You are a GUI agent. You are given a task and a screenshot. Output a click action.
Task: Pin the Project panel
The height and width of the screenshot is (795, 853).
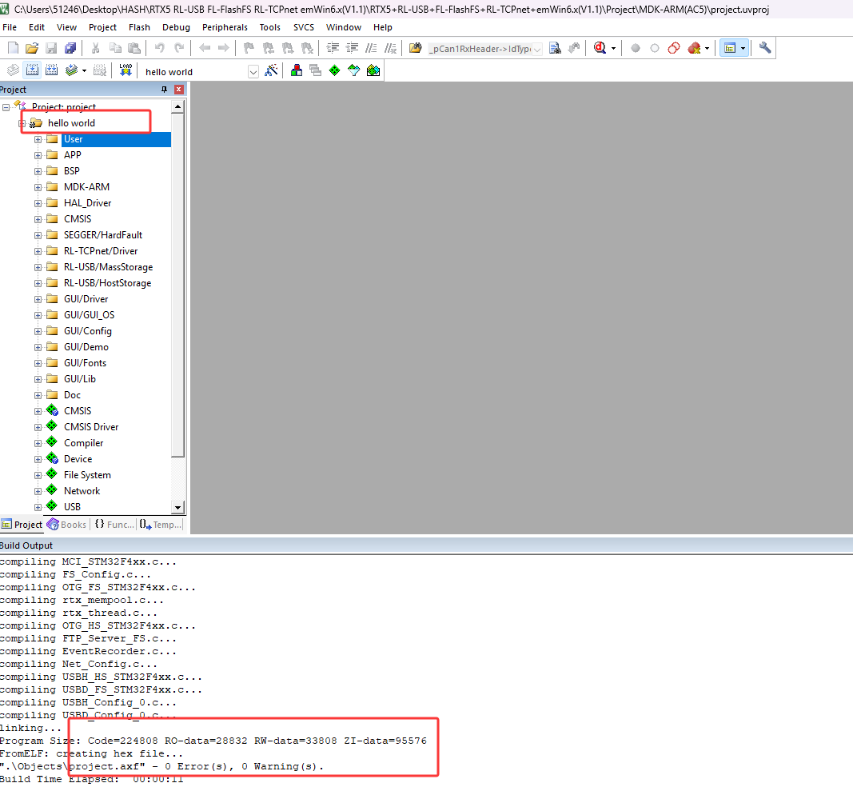[x=165, y=90]
